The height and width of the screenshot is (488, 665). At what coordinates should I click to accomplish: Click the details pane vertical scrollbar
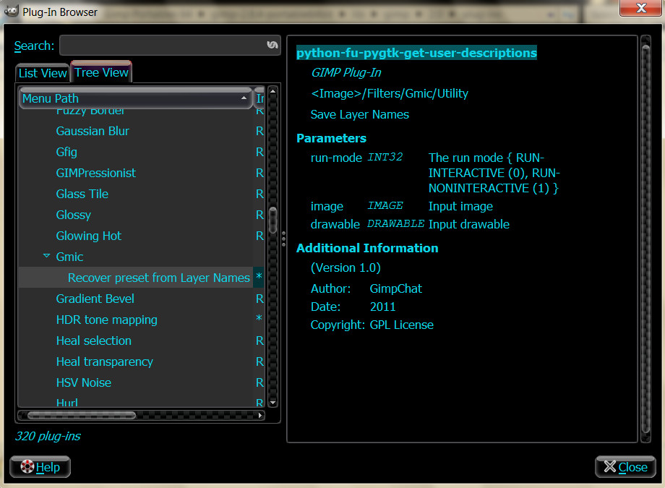(646, 239)
